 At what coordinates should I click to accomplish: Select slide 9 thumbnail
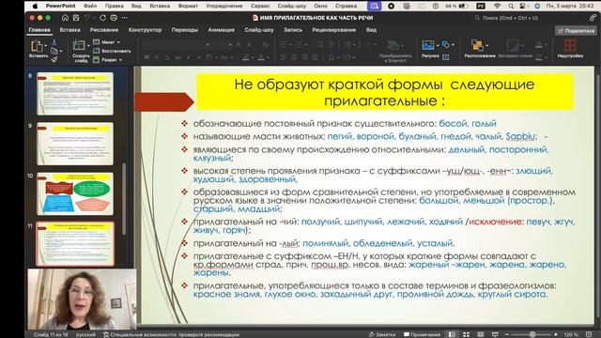tap(75, 144)
